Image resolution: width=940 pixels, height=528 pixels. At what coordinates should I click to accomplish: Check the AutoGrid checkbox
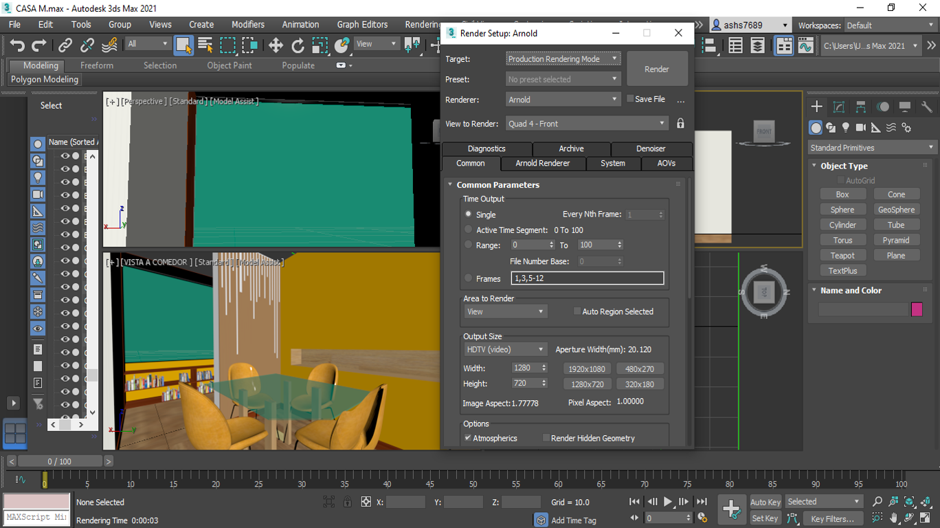click(x=840, y=180)
